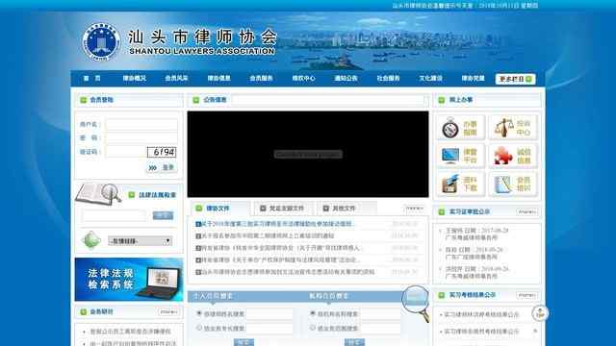
Task: Open the red puzzle piece 诚信信息 tile
Action: [x=513, y=156]
